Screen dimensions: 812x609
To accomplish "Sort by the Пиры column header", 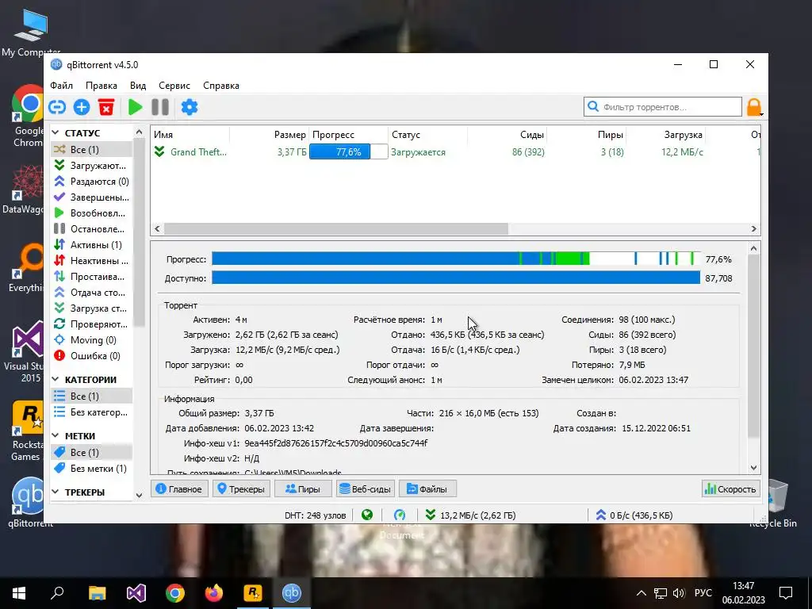I will [586, 135].
